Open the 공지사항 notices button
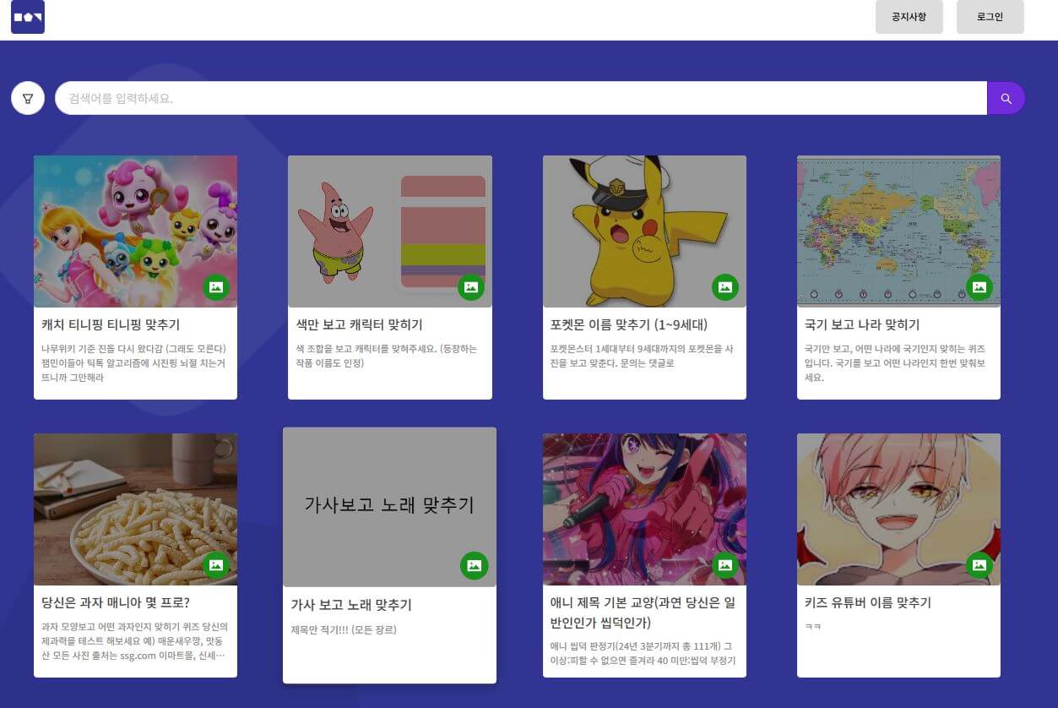This screenshot has height=708, width=1058. [909, 17]
